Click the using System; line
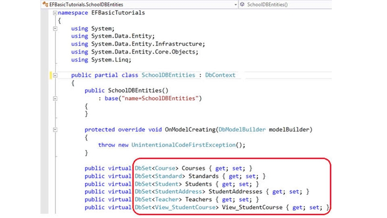 coord(93,29)
